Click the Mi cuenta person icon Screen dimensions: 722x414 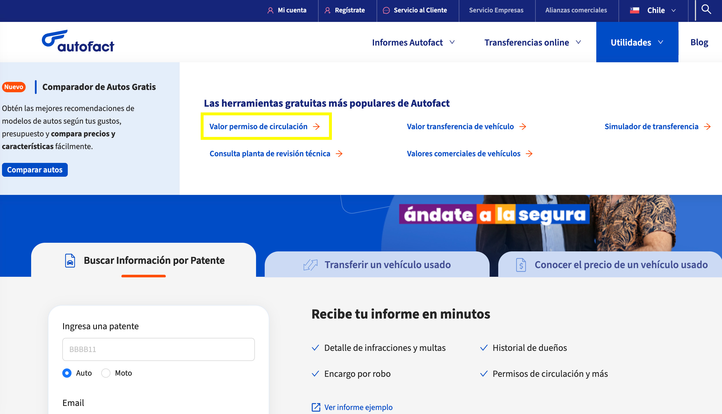(270, 10)
